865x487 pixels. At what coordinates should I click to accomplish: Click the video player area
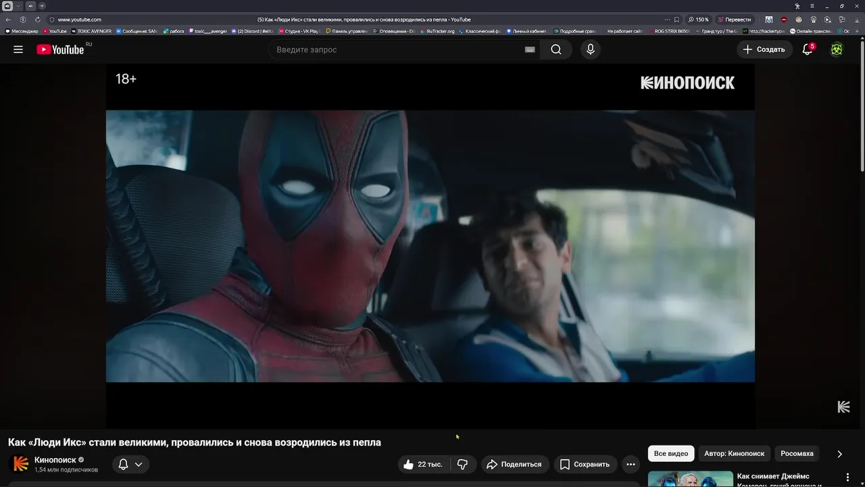pyautogui.click(x=430, y=246)
